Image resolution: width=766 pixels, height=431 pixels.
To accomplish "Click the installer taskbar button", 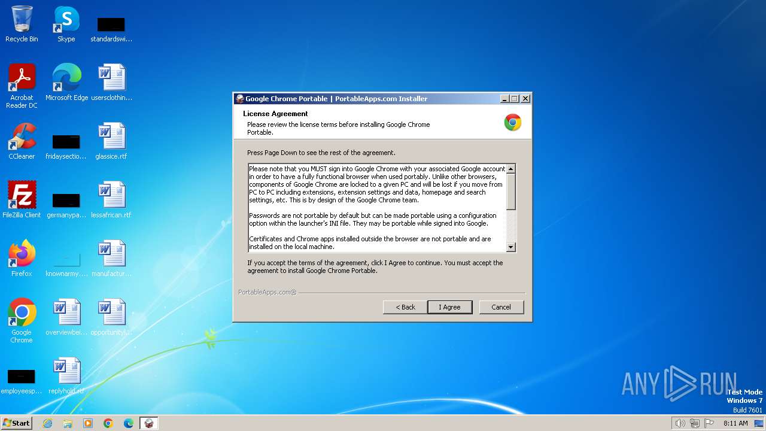I will click(x=149, y=423).
